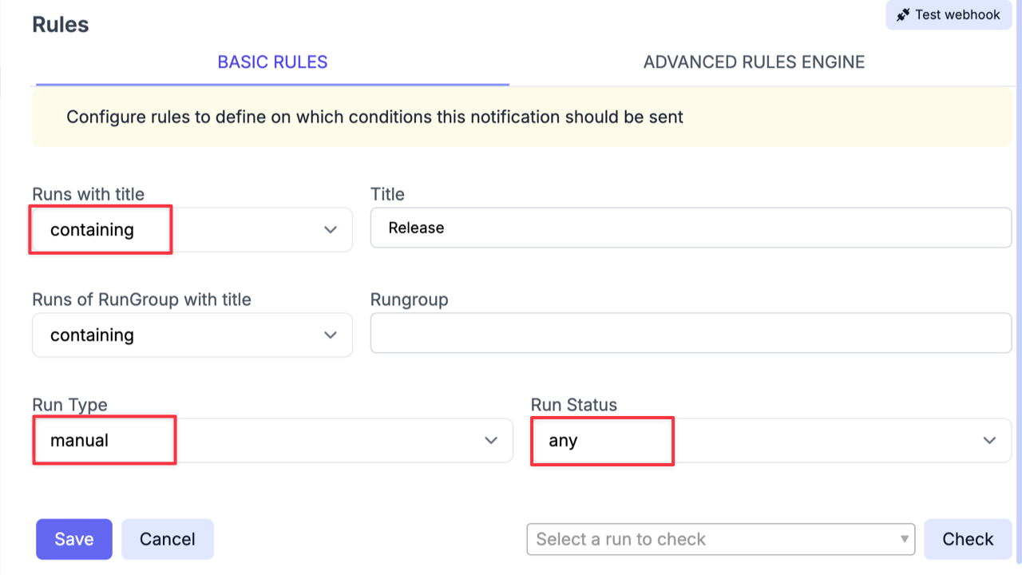Select the Basic Rules tab
Viewport: 1022px width, 575px height.
272,61
